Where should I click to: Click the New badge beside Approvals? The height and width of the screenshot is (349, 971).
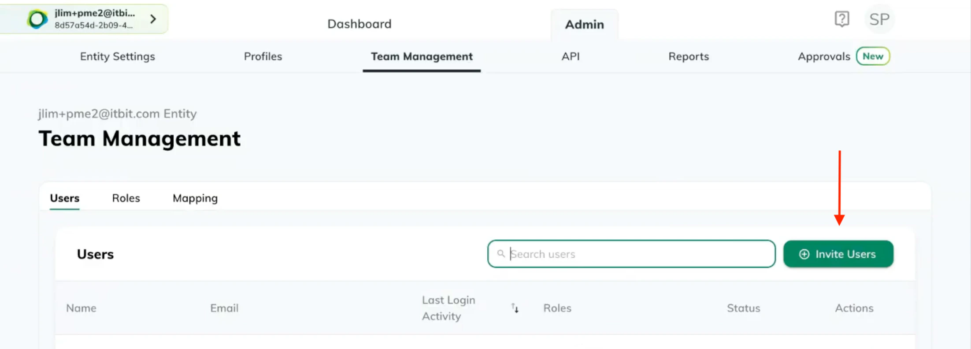click(873, 56)
